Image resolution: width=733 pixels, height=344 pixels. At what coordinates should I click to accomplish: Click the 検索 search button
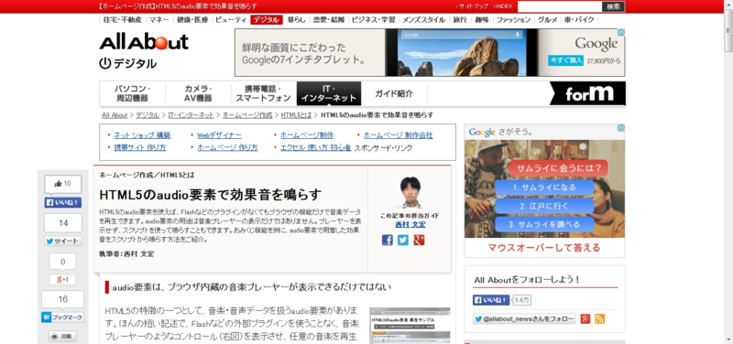(613, 6)
